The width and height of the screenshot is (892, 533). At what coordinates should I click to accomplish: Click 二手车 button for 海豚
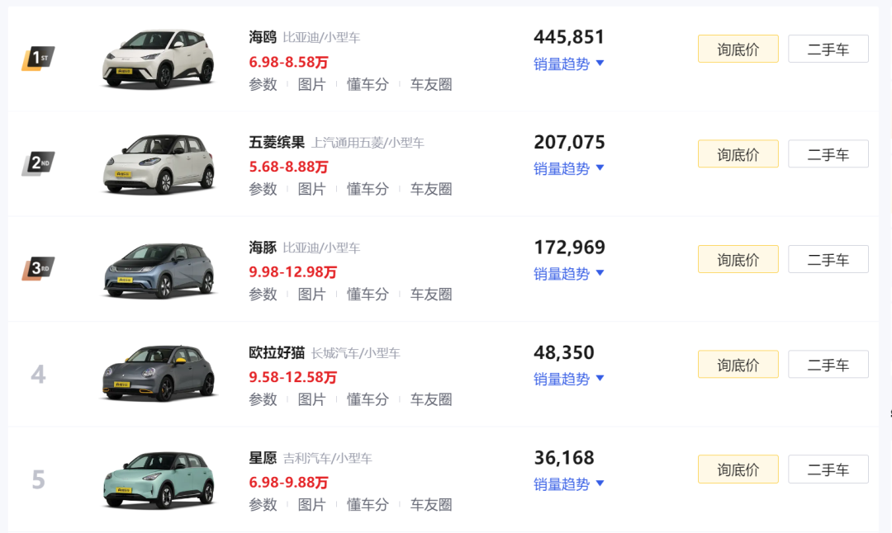pos(828,259)
